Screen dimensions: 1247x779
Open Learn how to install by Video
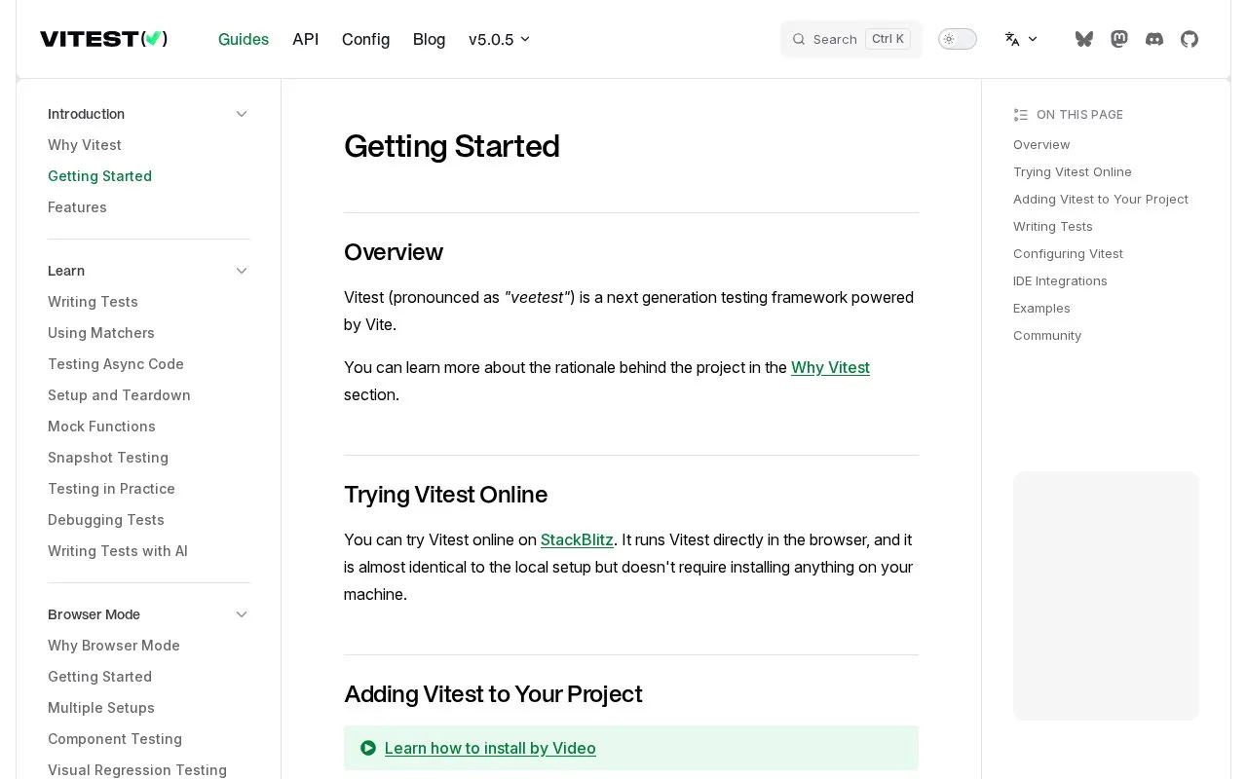(x=490, y=748)
